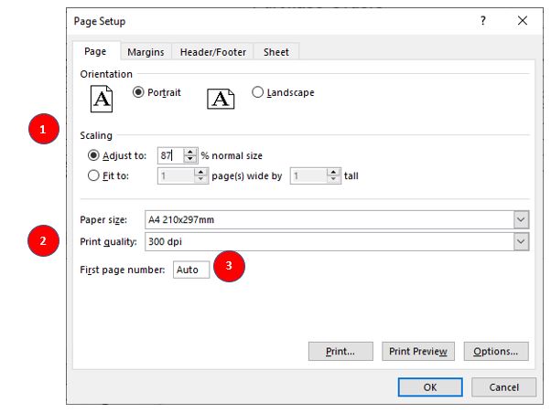Image resolution: width=551 pixels, height=413 pixels.
Task: Increase the Adjust to percentage spinner
Action: point(190,152)
